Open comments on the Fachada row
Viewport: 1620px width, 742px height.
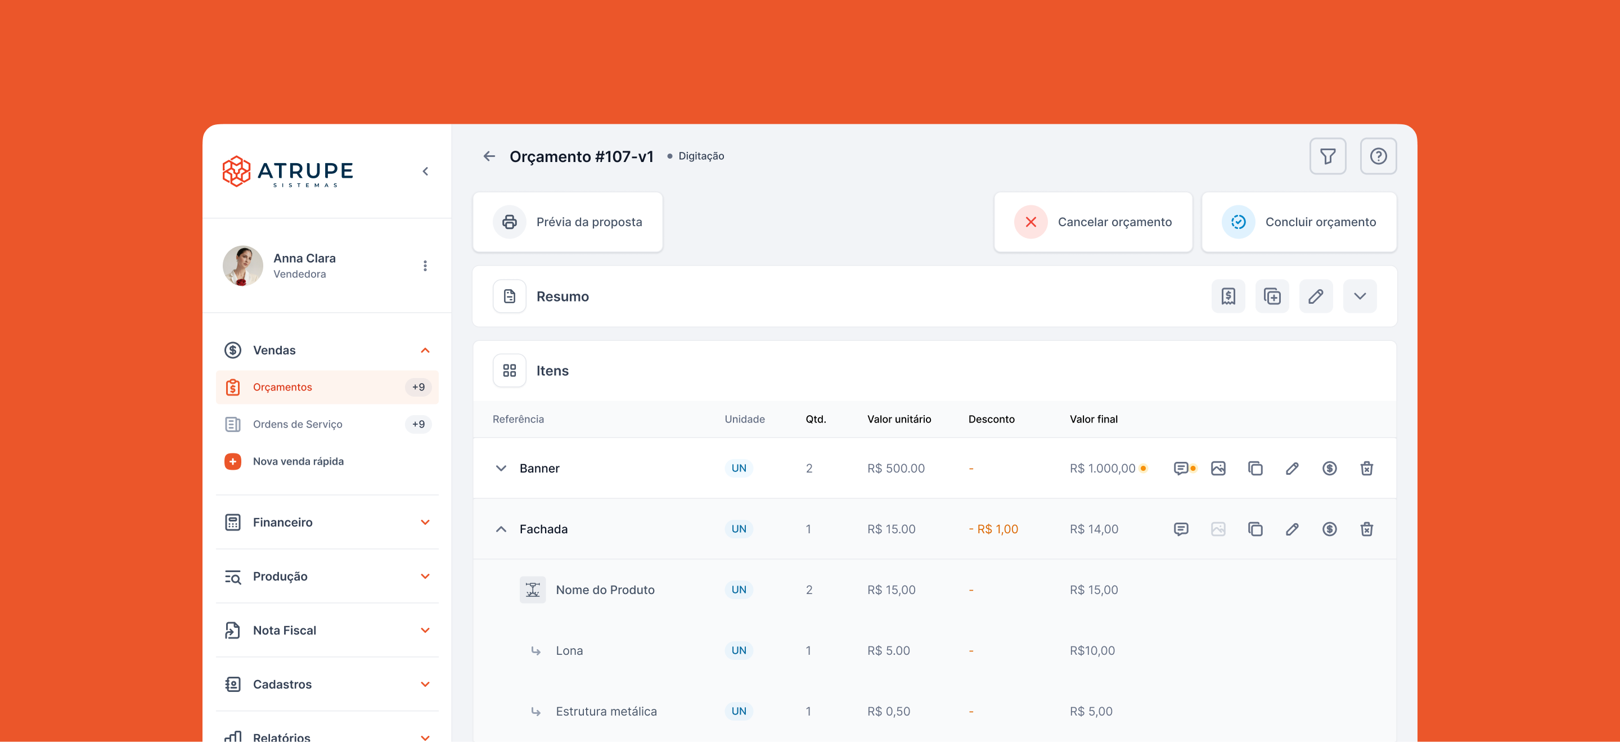[1181, 529]
